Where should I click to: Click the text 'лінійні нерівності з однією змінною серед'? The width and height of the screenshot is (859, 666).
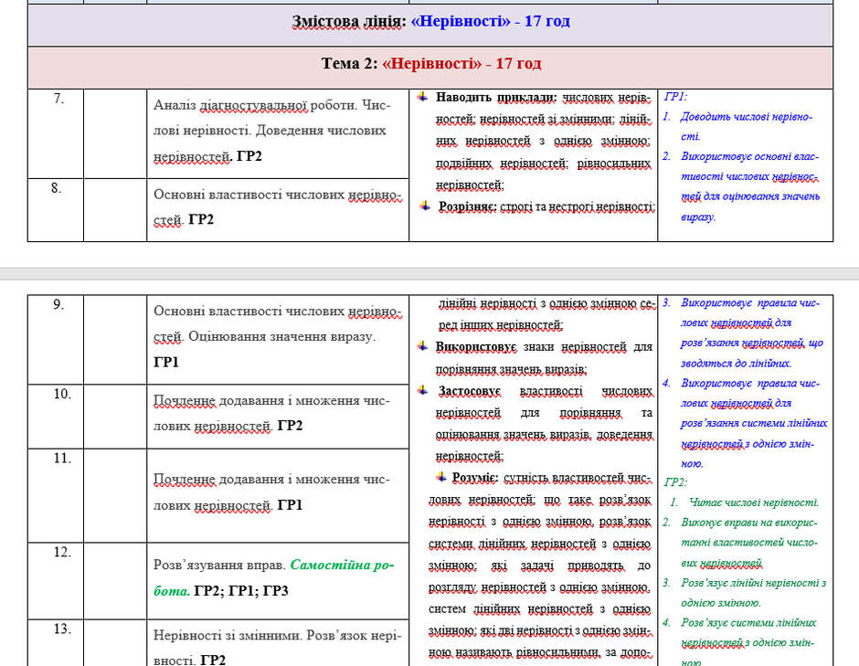pyautogui.click(x=546, y=314)
